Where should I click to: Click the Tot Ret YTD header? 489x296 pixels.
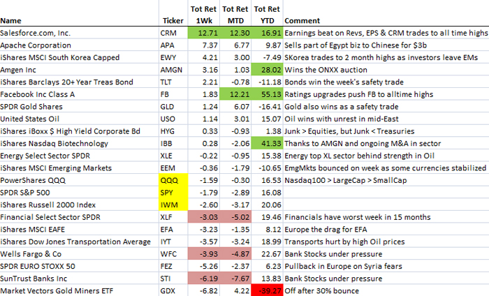[267, 15]
